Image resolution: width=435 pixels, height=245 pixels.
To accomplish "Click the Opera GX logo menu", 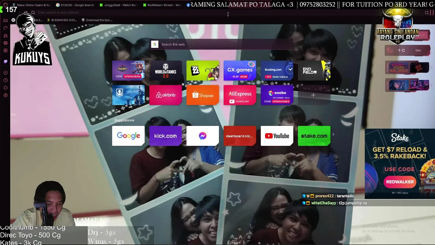I will [5, 5].
